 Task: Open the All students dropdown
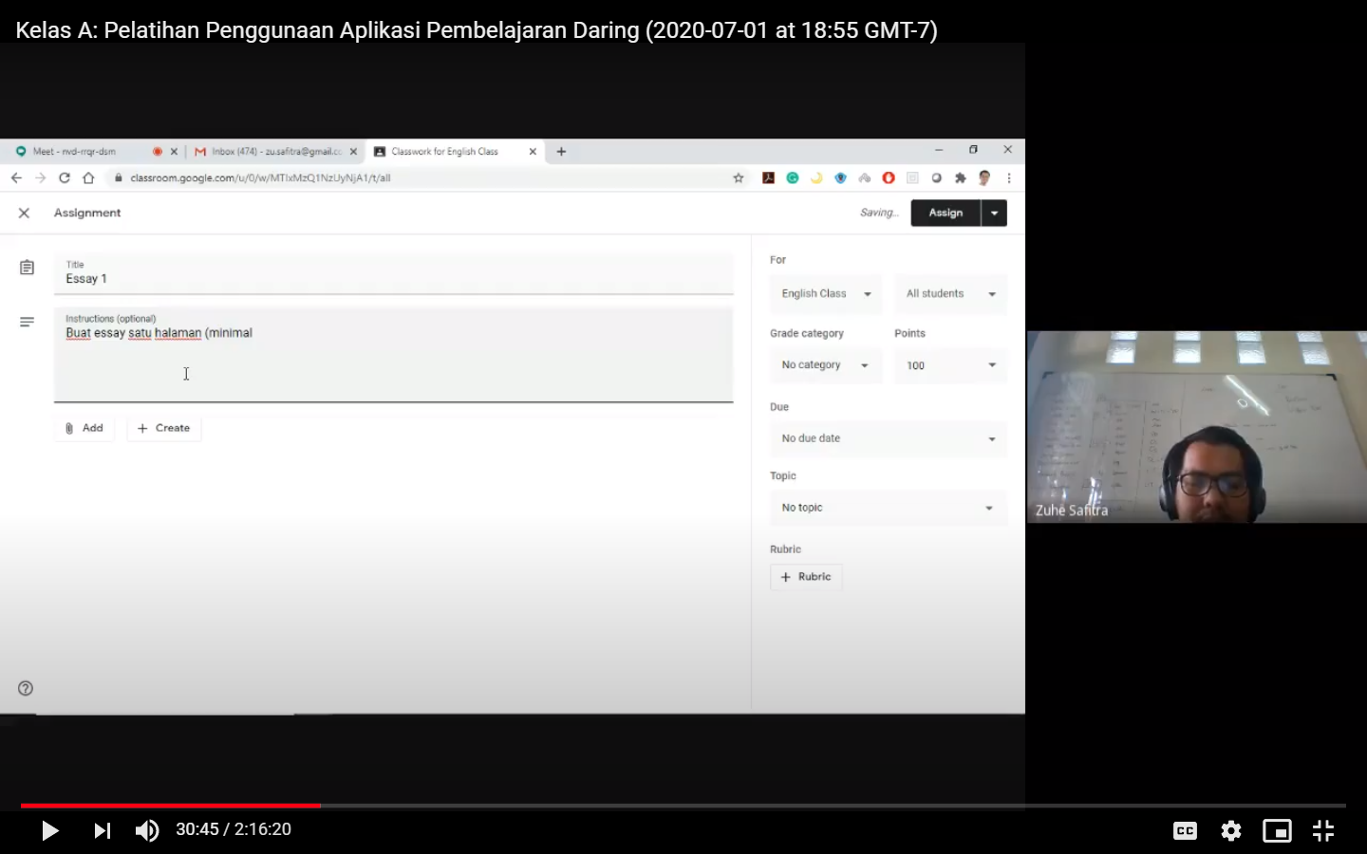[949, 294]
